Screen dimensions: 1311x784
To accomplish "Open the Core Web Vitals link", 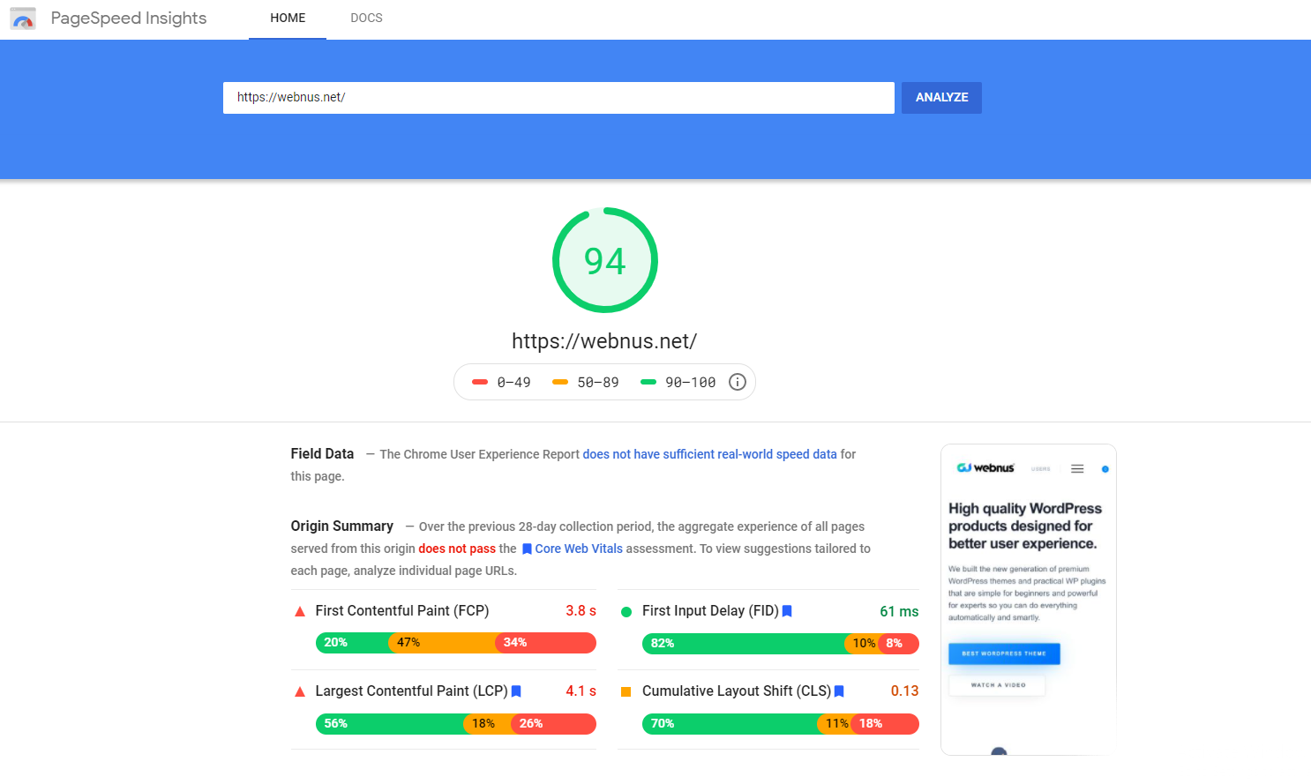I will [x=579, y=549].
